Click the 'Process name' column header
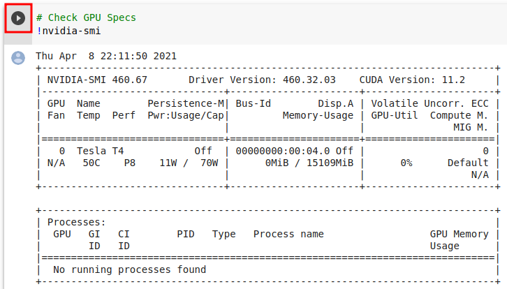 [x=288, y=234]
